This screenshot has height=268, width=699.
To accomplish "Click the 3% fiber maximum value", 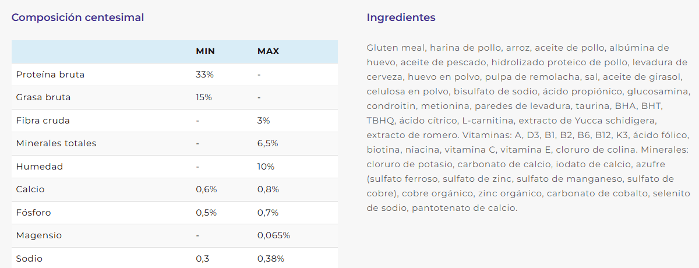I will click(264, 121).
